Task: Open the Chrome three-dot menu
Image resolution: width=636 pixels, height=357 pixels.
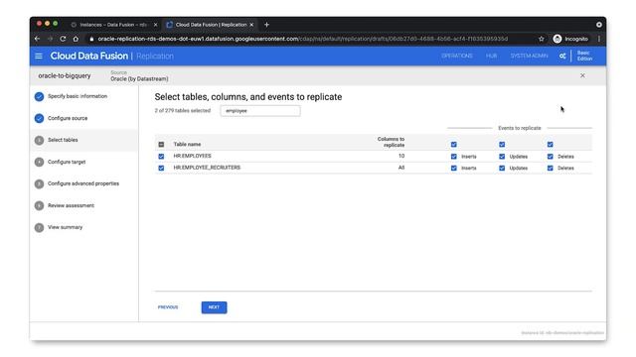Action: click(x=598, y=39)
